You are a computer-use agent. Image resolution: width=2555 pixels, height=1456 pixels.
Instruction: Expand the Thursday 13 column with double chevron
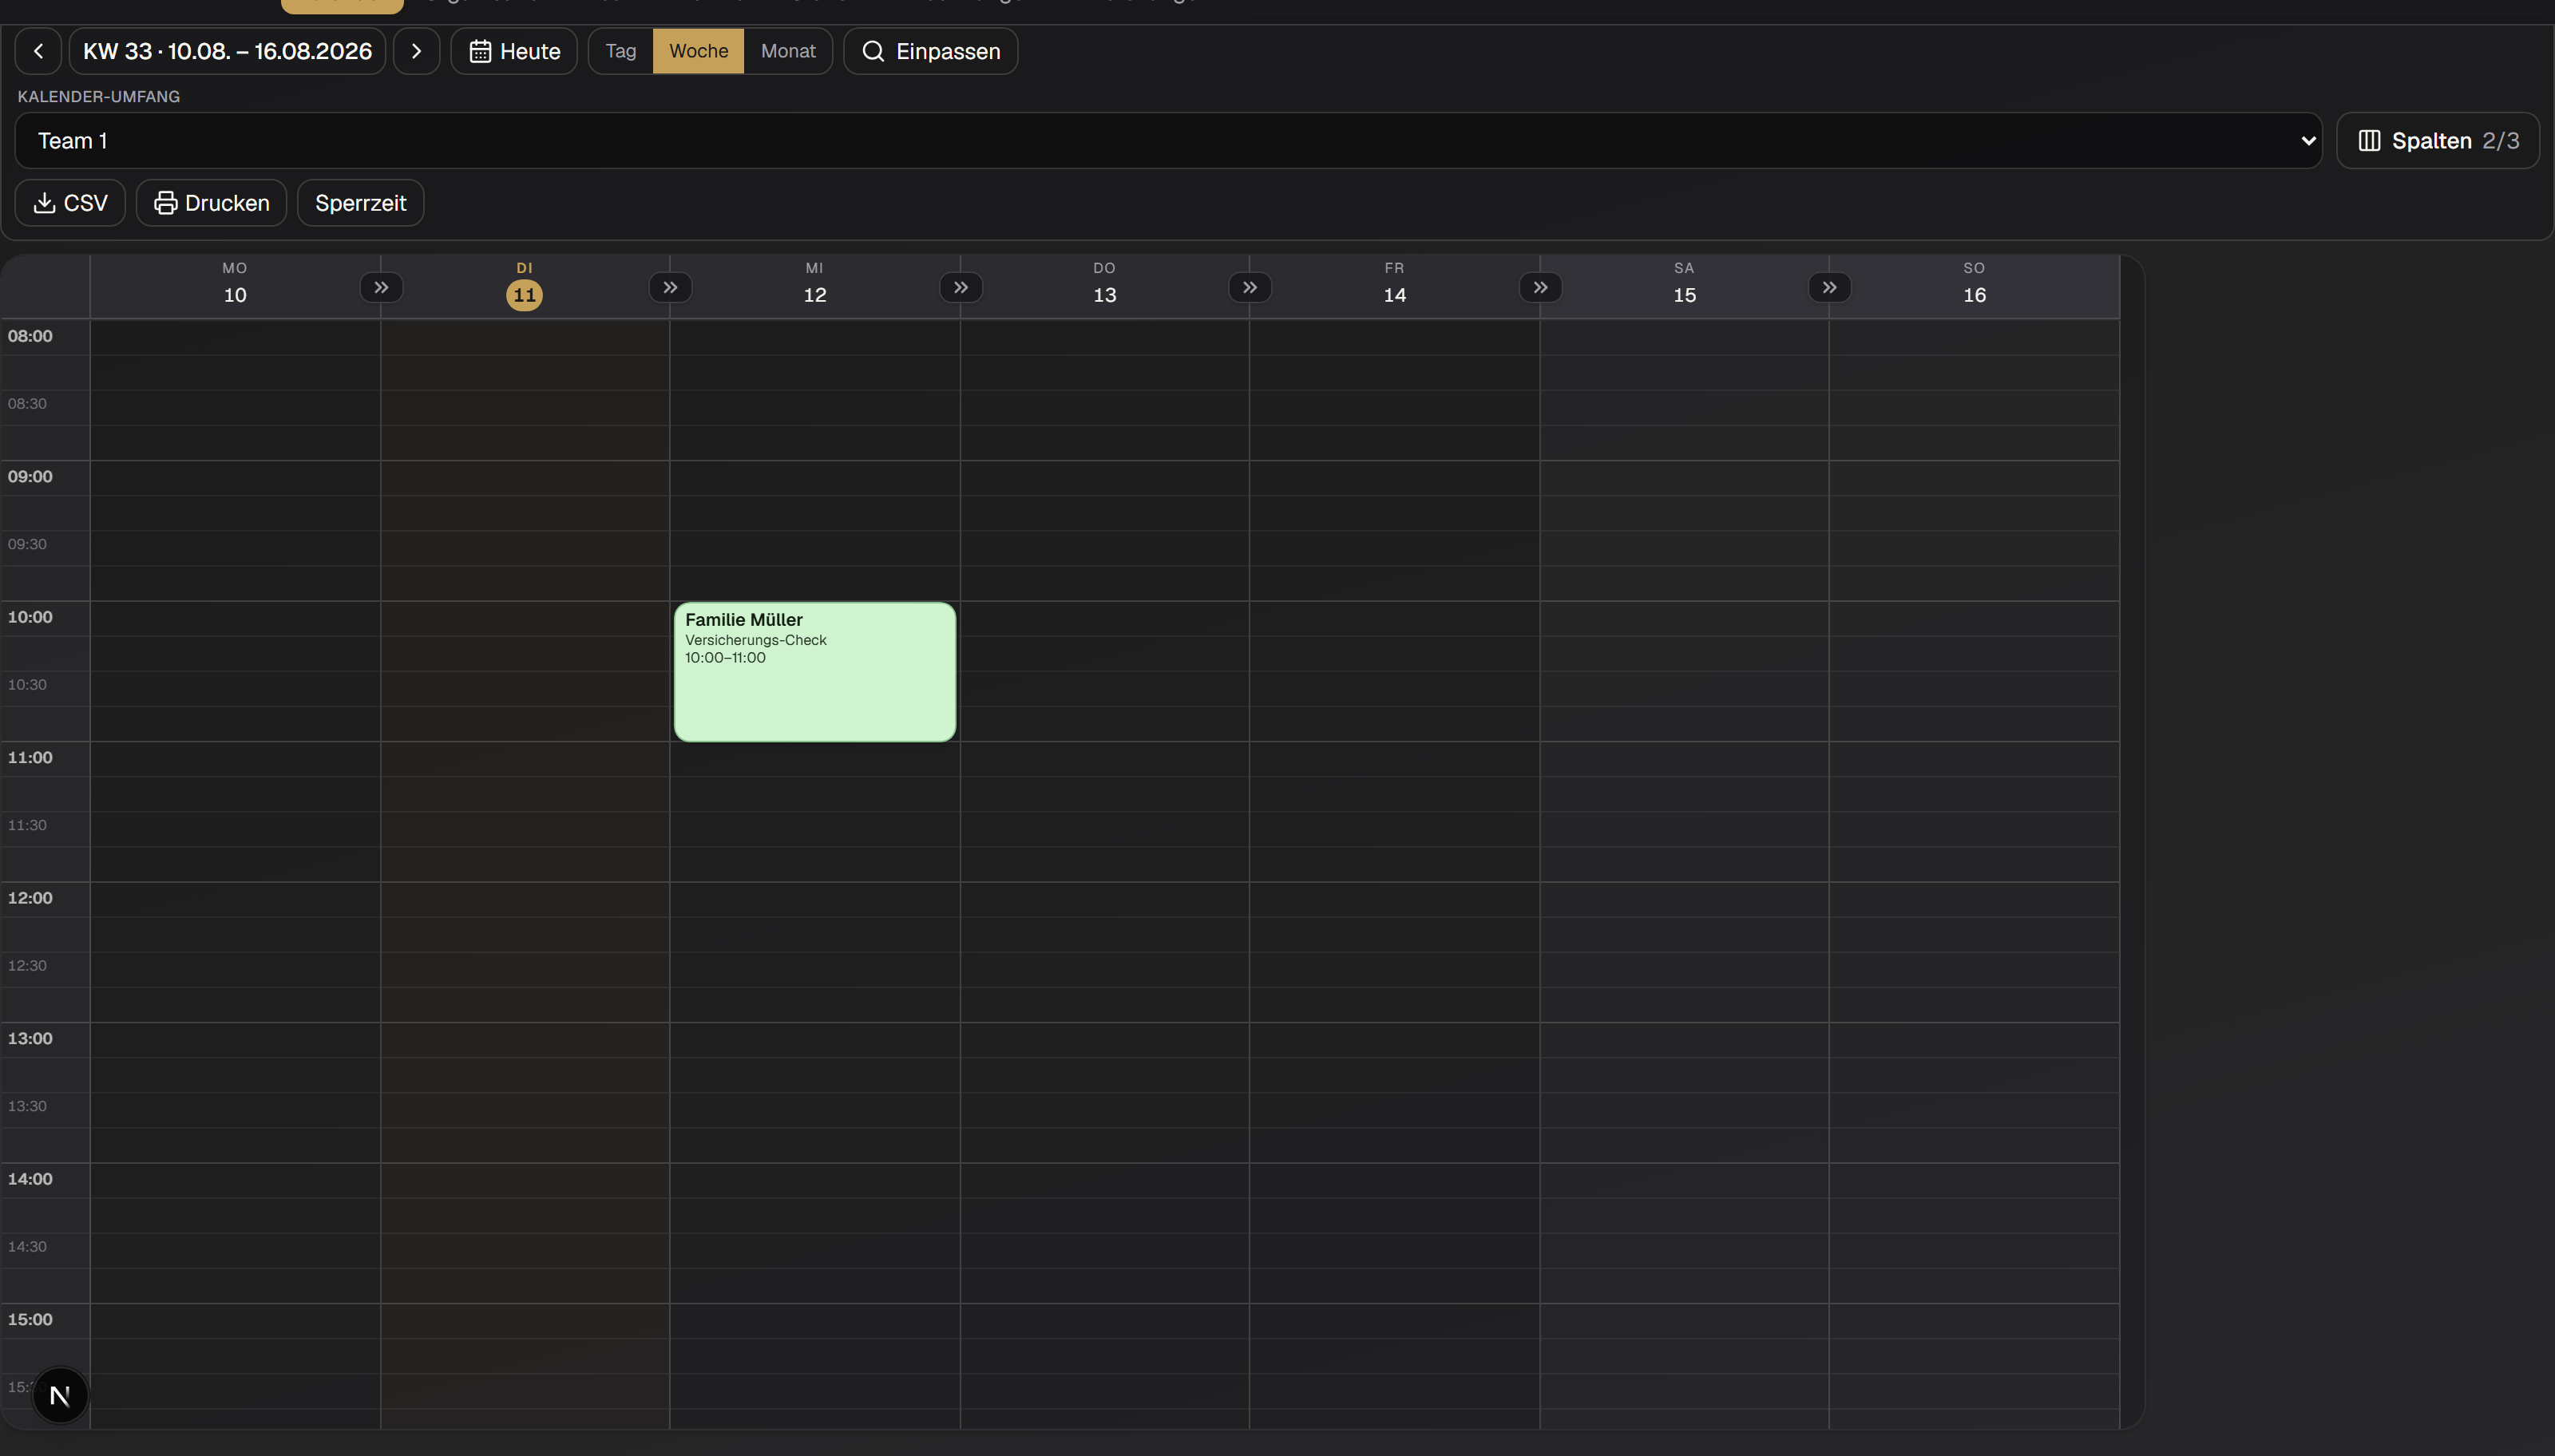pyautogui.click(x=1250, y=288)
